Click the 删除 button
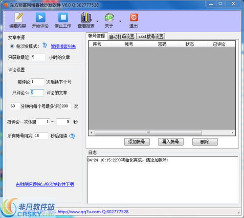This screenshot has height=218, width=244. click(x=205, y=142)
